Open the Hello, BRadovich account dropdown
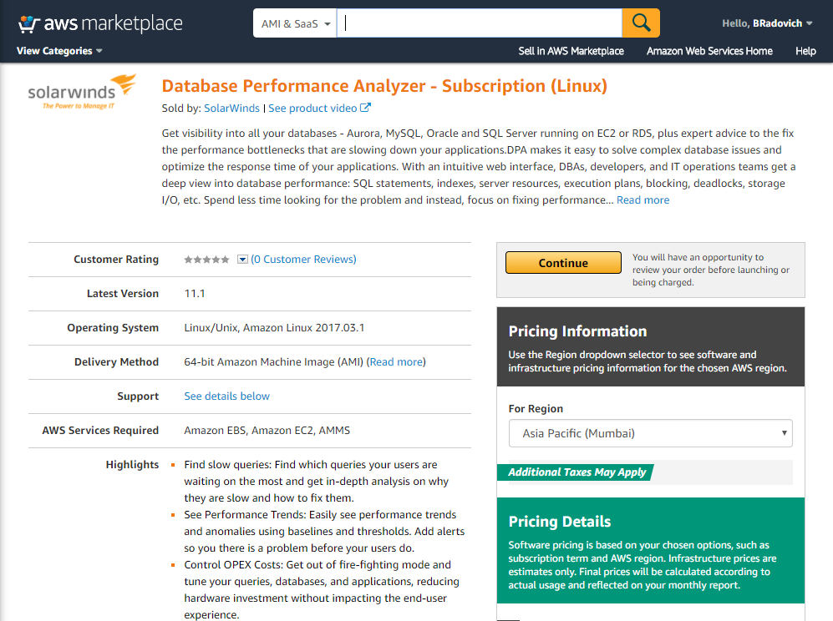This screenshot has width=833, height=621. (767, 23)
